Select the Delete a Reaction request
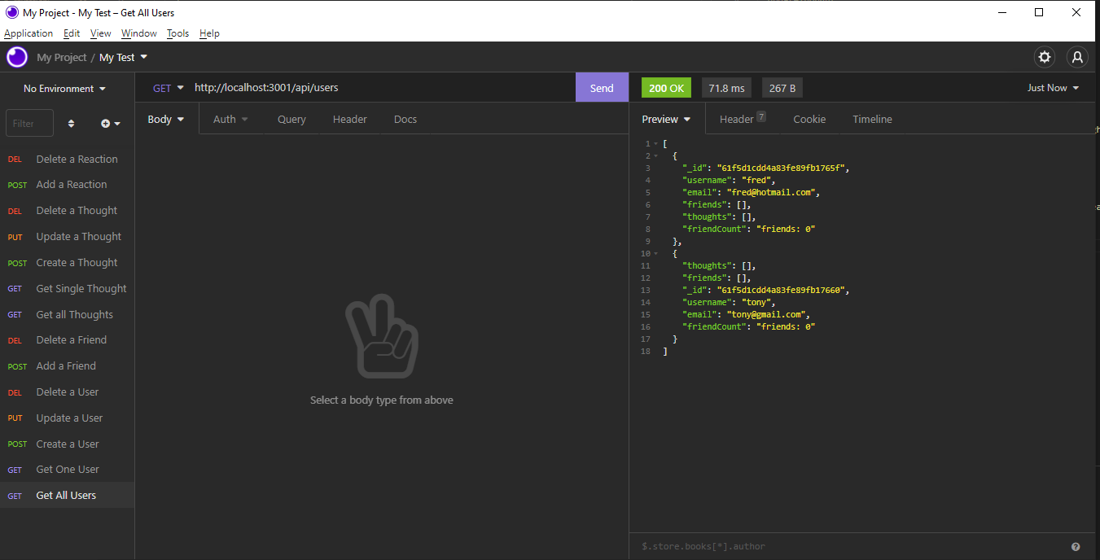The image size is (1100, 560). (67, 160)
